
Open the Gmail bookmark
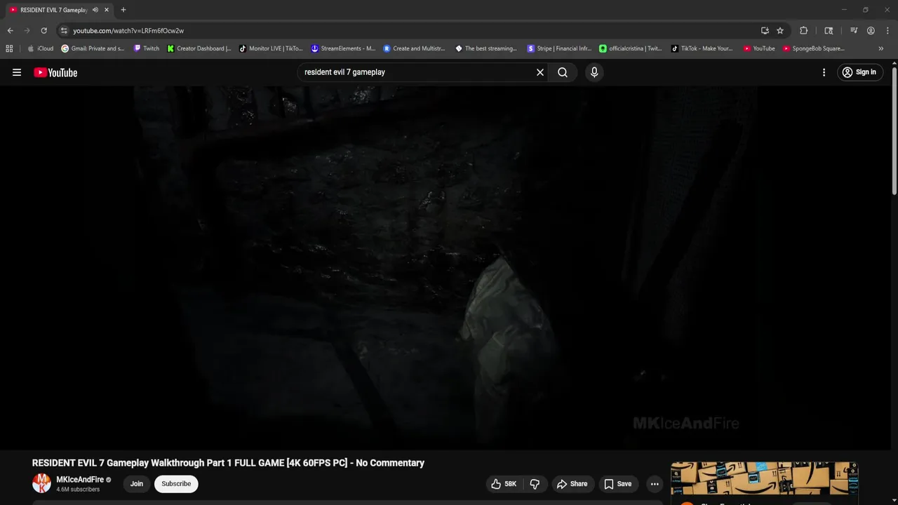click(x=93, y=48)
